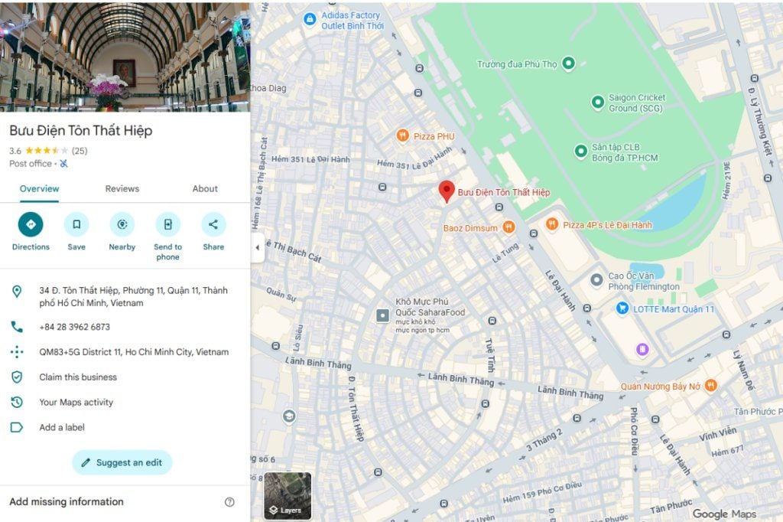
Task: Click the Directions icon button
Action: [x=31, y=224]
